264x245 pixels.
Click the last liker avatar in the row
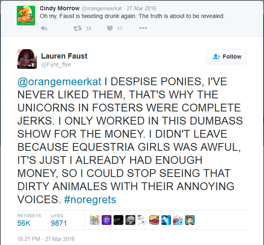click(190, 220)
